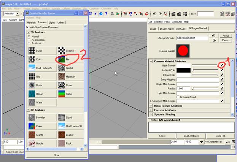
Task: Choose the Checker texture icon
Action: pyautogui.click(x=62, y=51)
